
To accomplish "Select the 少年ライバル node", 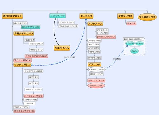I will 62,48.
